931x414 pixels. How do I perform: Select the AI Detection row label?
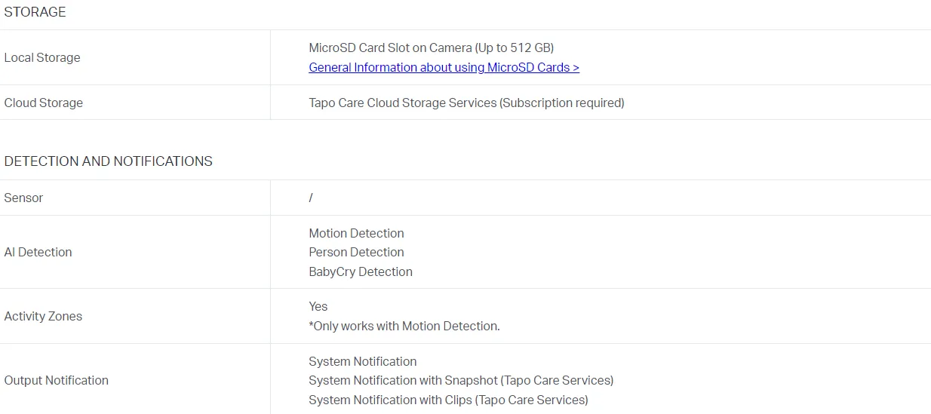38,252
